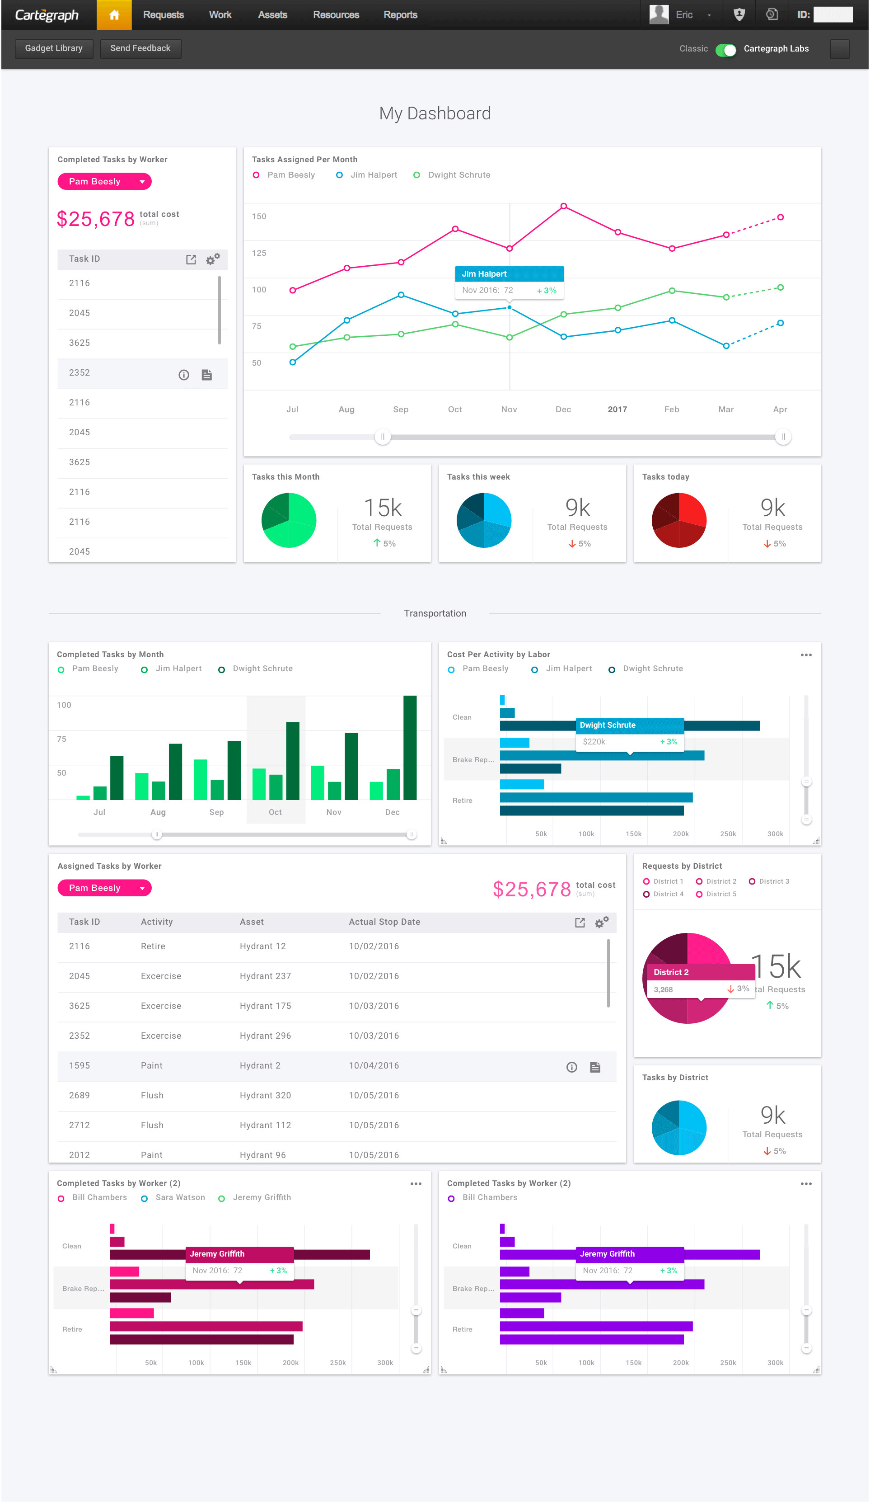The height and width of the screenshot is (1502, 870).
Task: Click the shield icon in top bar
Action: tap(739, 15)
